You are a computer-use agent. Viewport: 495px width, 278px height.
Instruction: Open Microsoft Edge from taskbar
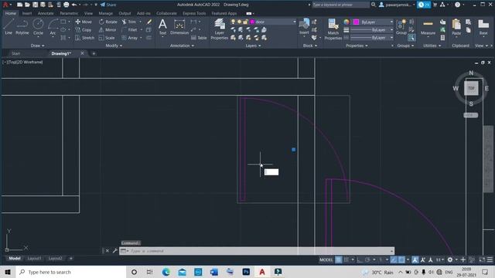(166, 272)
